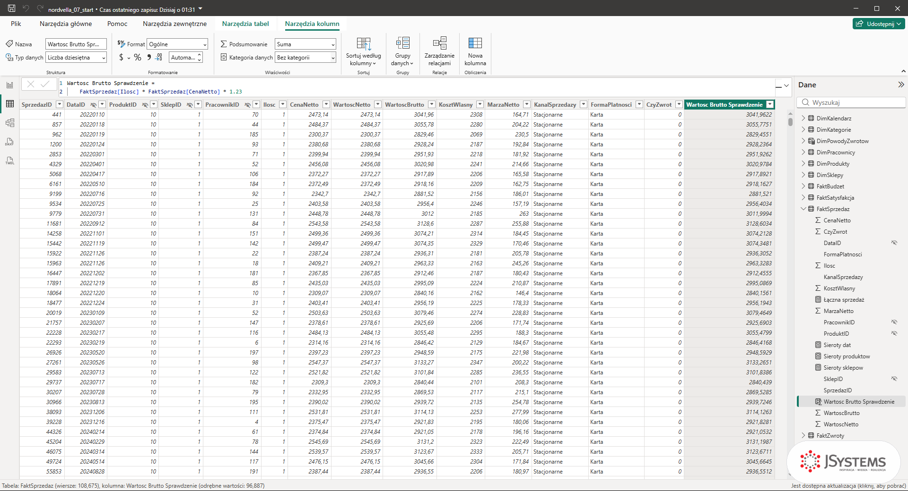Viewport: 908px width, 491px height.
Task: Open filter dropdown on Wartosc Brutto Sprawdzenie header
Action: click(770, 104)
